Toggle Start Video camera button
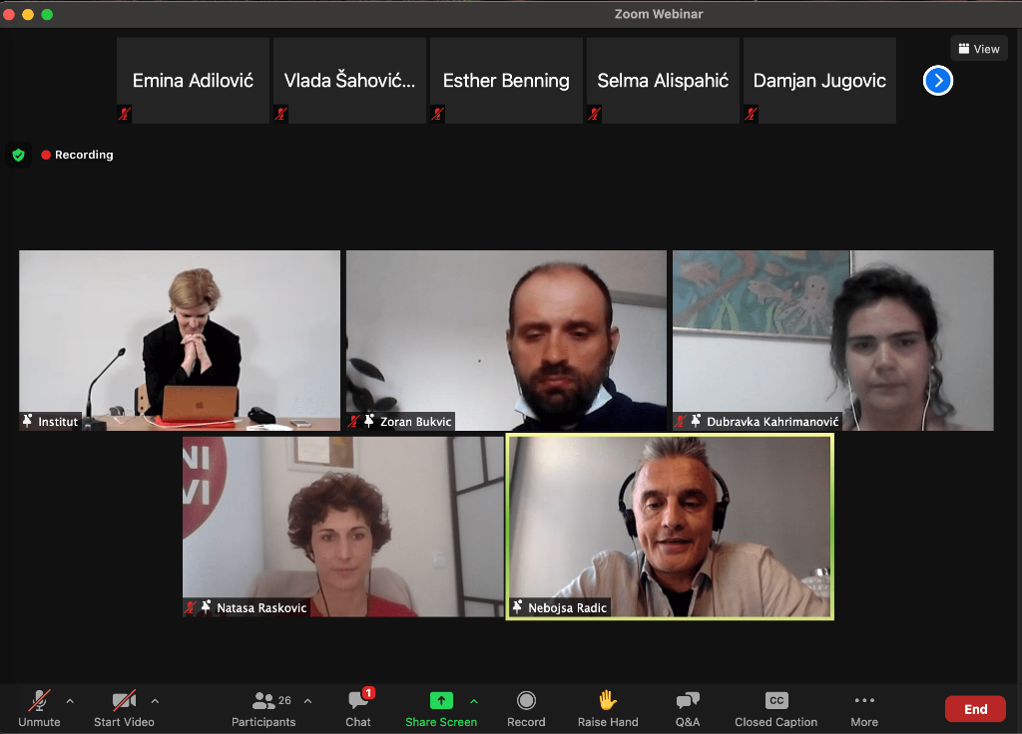This screenshot has width=1022, height=734. tap(124, 701)
